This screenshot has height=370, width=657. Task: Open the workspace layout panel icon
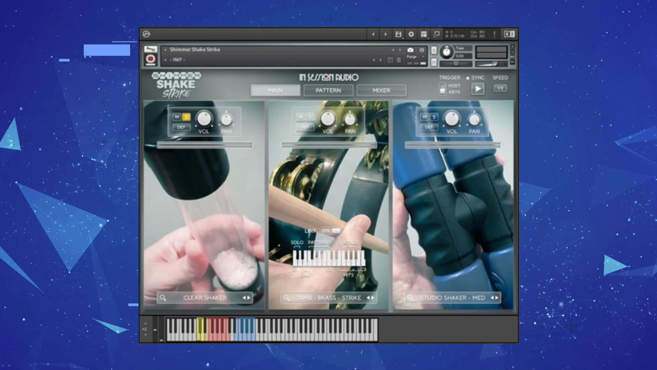coord(424,34)
